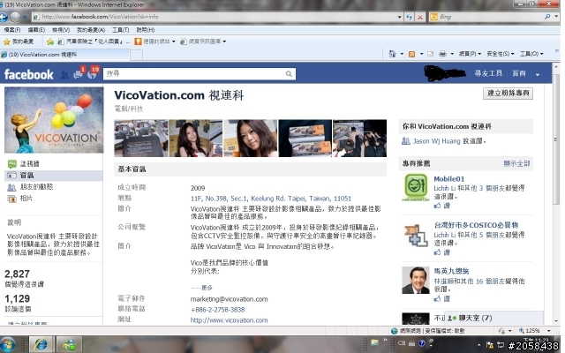
Task: Click the help icon in the language bar
Action: (422, 343)
